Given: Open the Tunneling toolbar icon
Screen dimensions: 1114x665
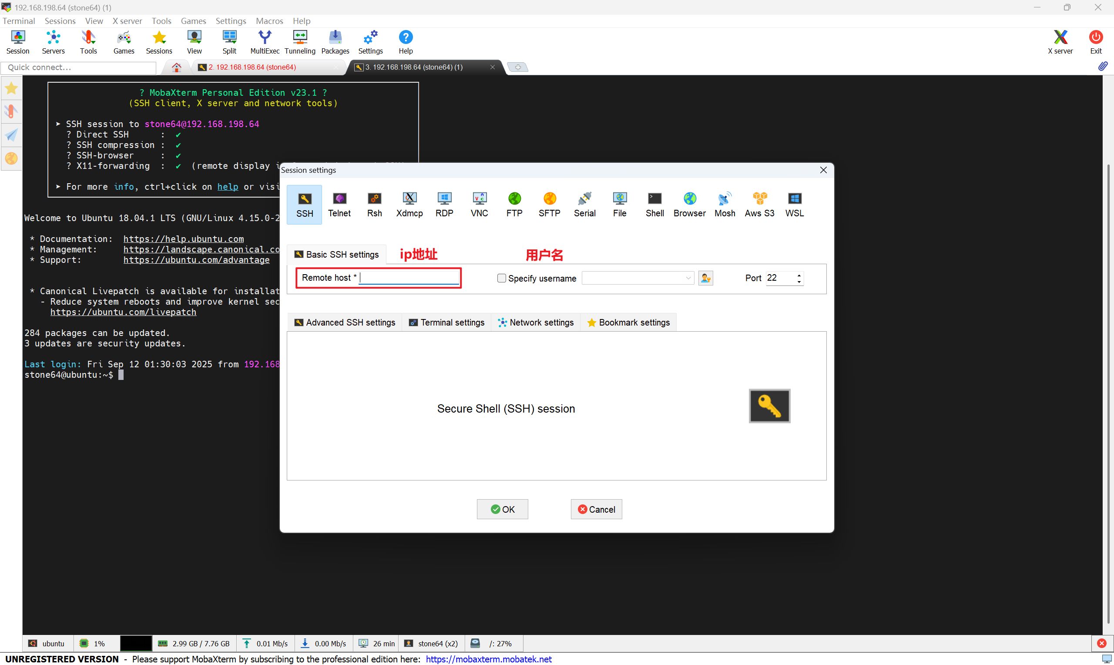Looking at the screenshot, I should click(x=300, y=42).
